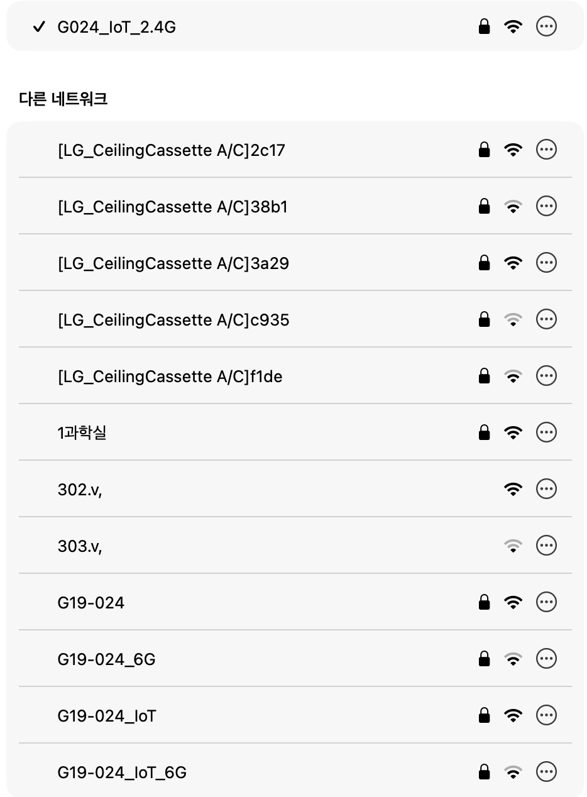This screenshot has height=797, width=587.
Task: Click lock icon for LG CeilingCassette f1de
Action: coord(484,376)
